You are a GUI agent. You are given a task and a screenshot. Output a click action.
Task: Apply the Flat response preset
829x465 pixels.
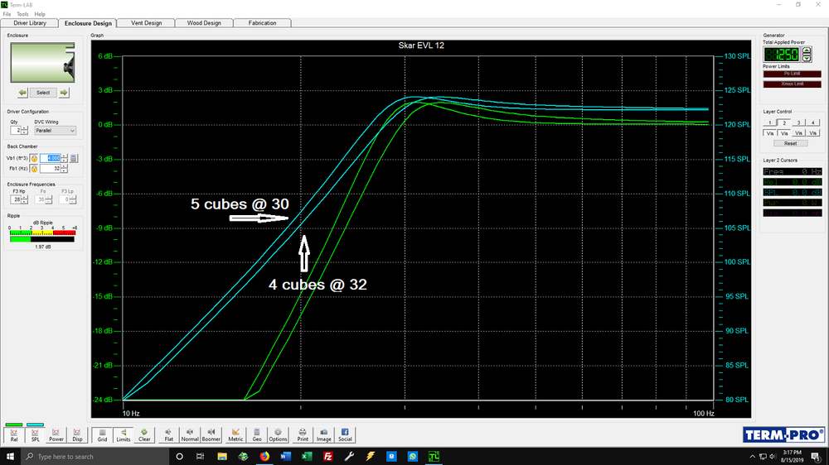point(168,435)
